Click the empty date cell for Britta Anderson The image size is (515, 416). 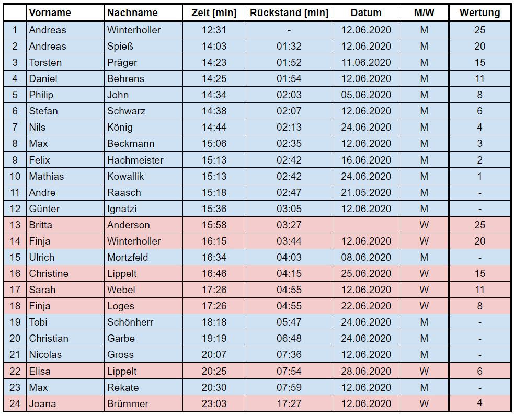(366, 225)
